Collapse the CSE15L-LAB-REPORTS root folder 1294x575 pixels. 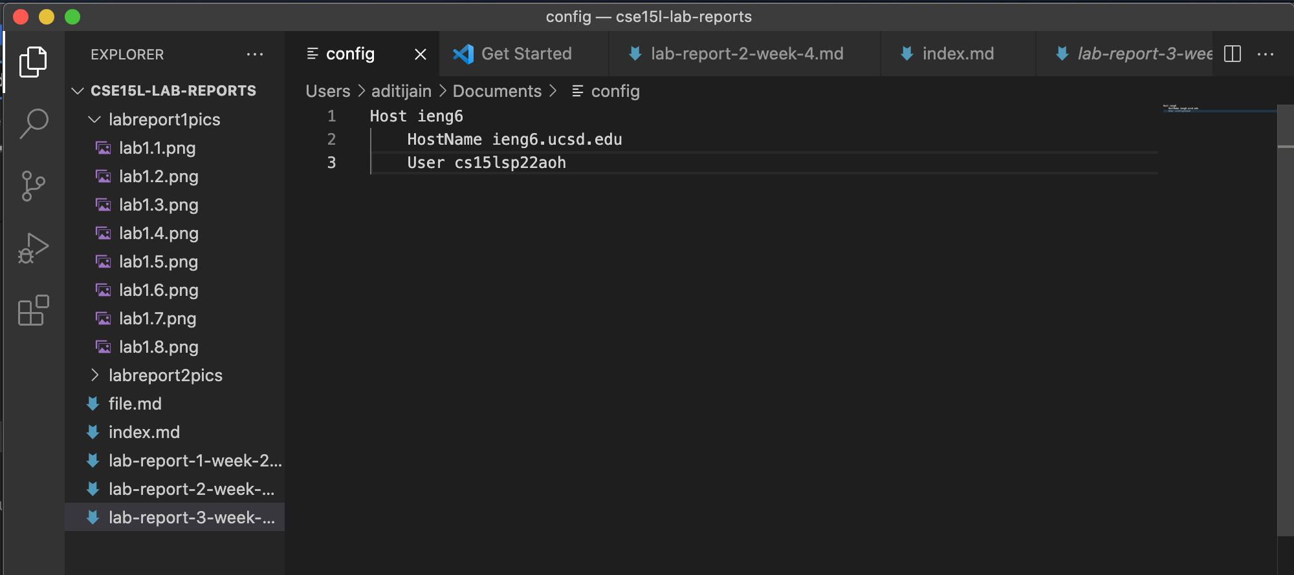[x=78, y=91]
